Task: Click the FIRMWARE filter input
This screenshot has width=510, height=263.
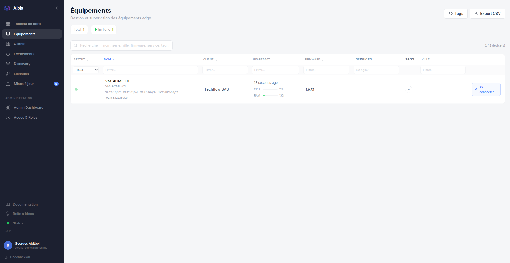Action: 326,70
